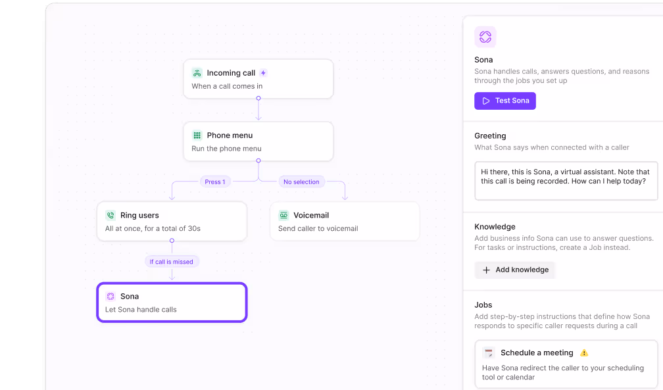Click the If call is missed label
This screenshot has width=663, height=390.
[171, 262]
